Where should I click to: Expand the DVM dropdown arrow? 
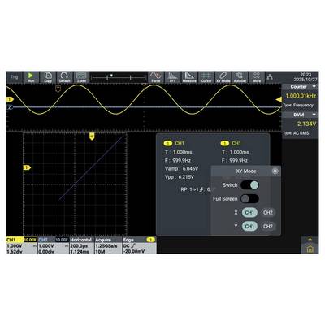[x=314, y=115]
